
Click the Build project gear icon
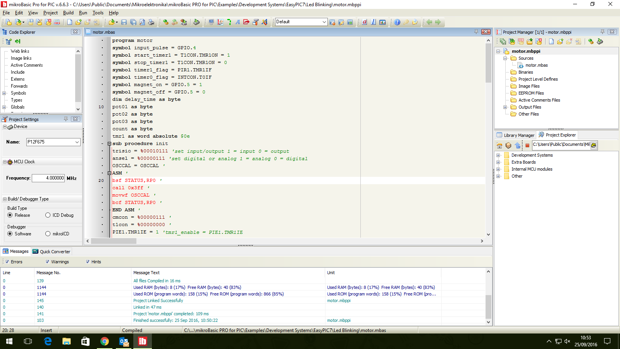coord(165,22)
